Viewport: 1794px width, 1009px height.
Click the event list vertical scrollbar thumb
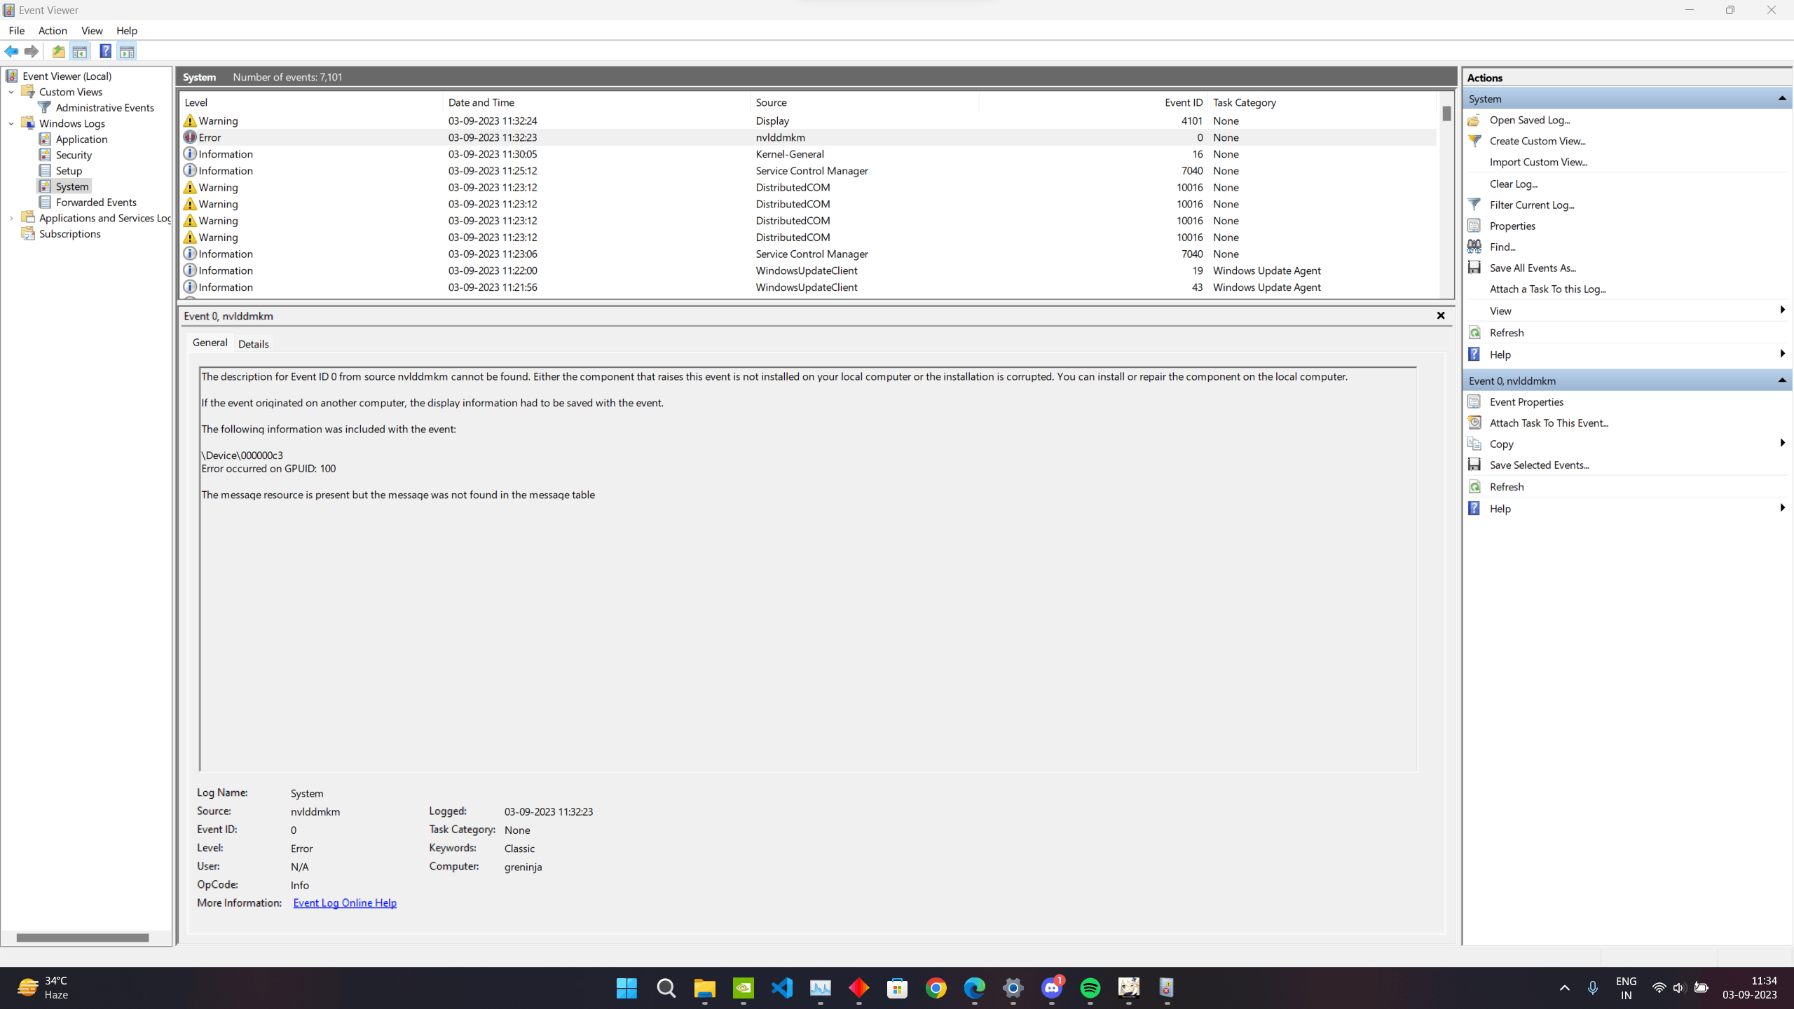pyautogui.click(x=1446, y=114)
